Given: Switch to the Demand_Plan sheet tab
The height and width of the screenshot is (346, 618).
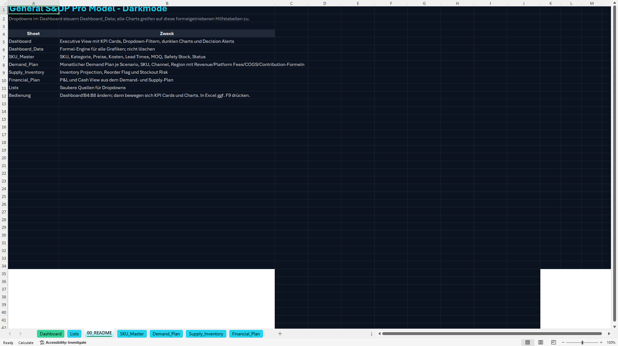Looking at the screenshot, I should pos(166,334).
